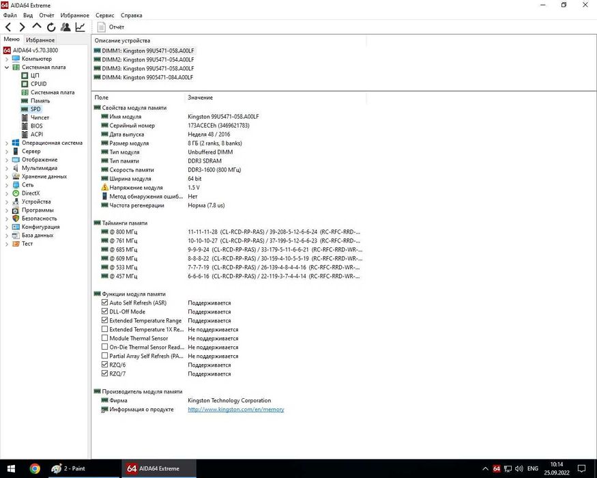Open the volume control in the tray
Image resolution: width=597 pixels, height=478 pixels.
tap(519, 468)
